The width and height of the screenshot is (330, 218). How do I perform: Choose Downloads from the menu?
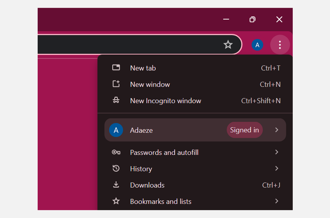pyautogui.click(x=147, y=185)
